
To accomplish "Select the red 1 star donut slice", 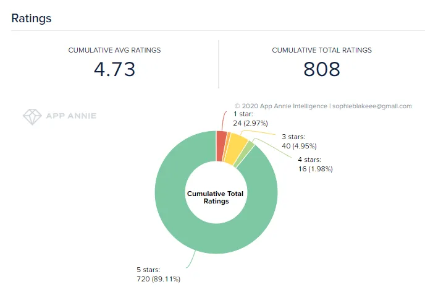I will coord(221,146).
